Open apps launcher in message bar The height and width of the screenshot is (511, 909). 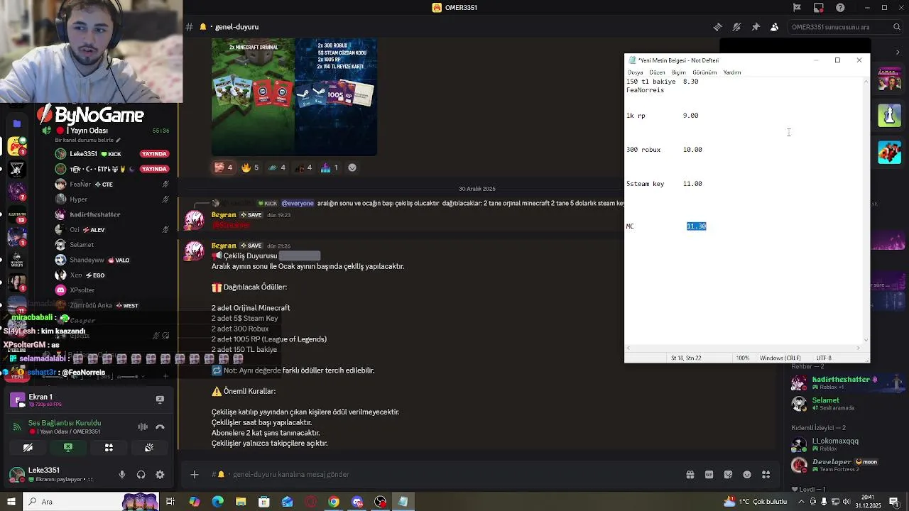click(766, 474)
